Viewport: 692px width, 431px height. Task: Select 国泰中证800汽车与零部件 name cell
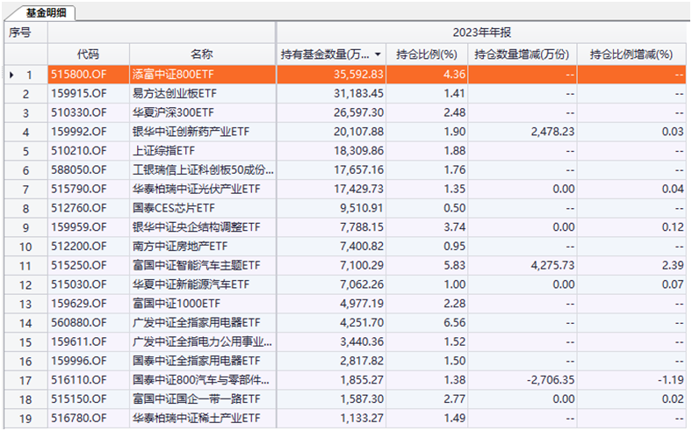tap(201, 380)
